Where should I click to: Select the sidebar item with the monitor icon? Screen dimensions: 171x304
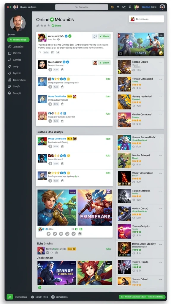[15, 53]
